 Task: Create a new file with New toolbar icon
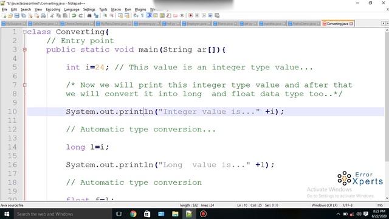4,15
